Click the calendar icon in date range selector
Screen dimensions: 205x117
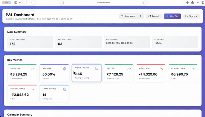(122, 16)
